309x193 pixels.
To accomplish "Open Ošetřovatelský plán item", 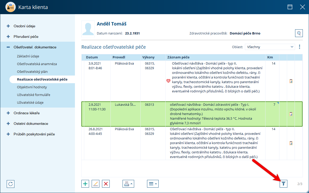I will click(x=32, y=72).
